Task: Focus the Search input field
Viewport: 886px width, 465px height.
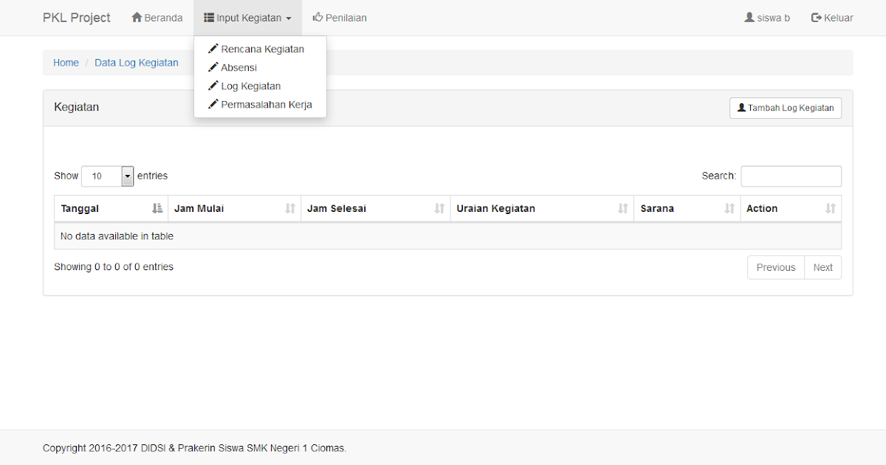Action: (791, 176)
